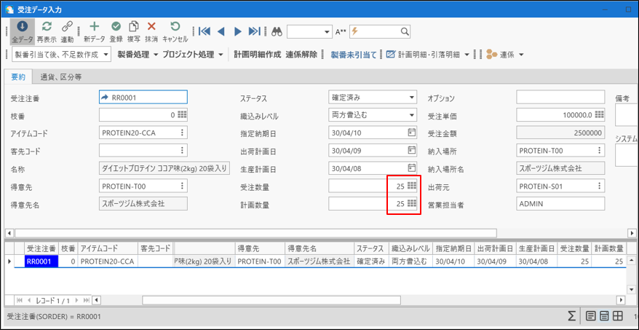639x330 pixels.
Task: Open calendar for 生産計画日
Action: (412, 168)
